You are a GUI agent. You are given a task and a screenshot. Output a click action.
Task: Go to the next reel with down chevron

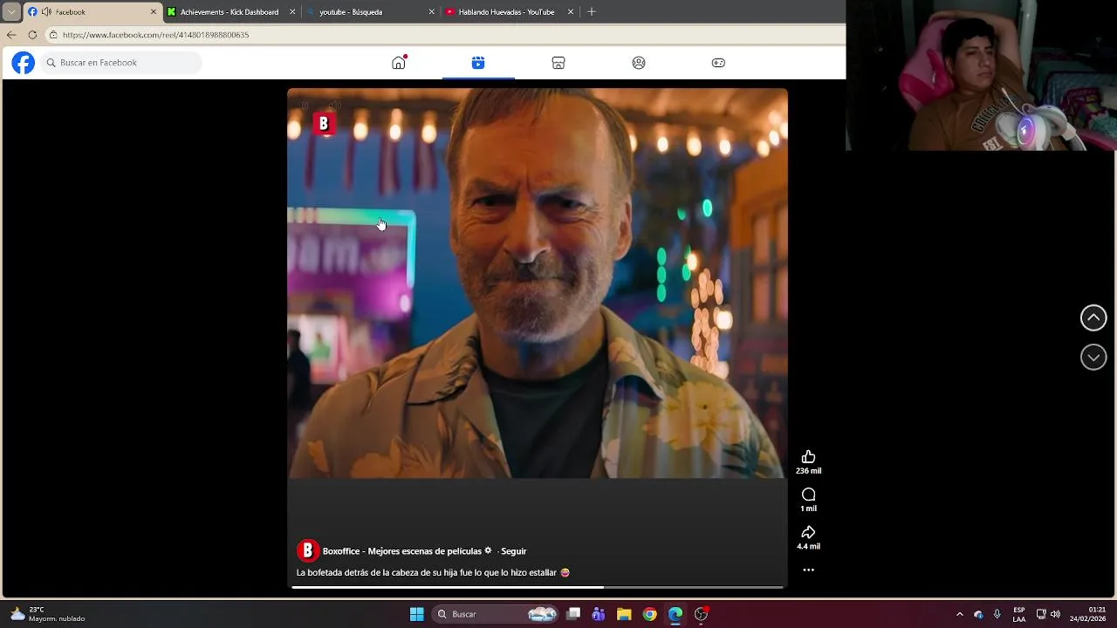coord(1093,357)
